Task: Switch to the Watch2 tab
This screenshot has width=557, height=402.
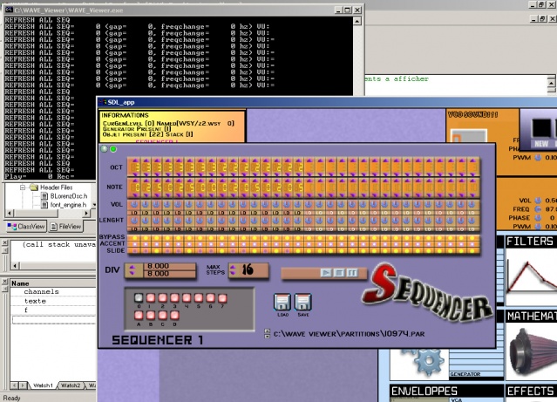Action: click(71, 385)
